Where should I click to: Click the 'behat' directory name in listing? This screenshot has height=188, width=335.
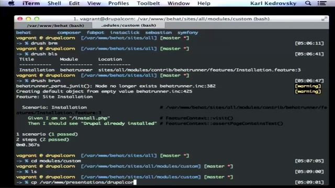[x=24, y=32]
